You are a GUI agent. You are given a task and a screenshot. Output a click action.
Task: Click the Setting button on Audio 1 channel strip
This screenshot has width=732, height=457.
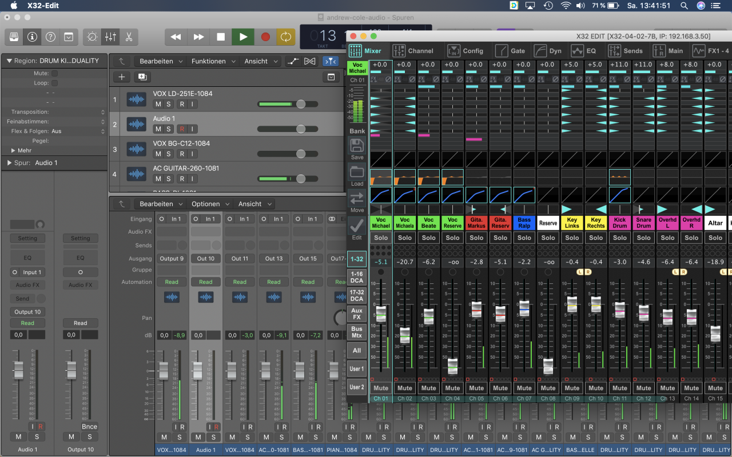(27, 238)
